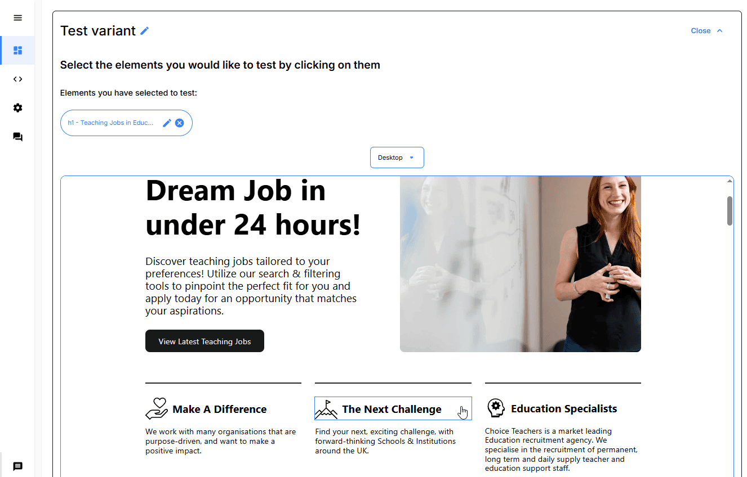Collapse the panel using Close link
747x477 pixels.
tap(706, 31)
